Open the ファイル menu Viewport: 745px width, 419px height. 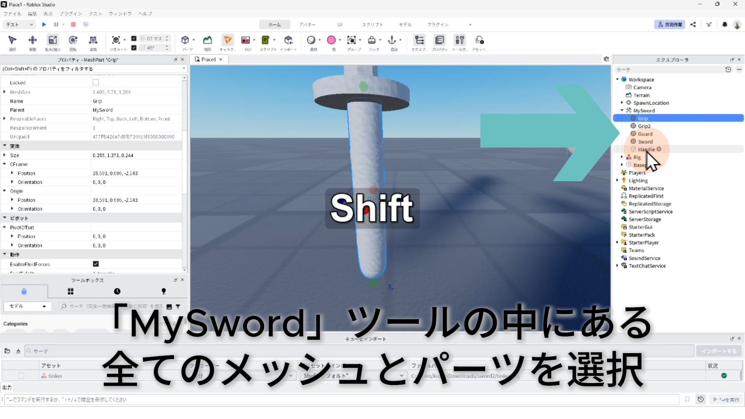(12, 14)
